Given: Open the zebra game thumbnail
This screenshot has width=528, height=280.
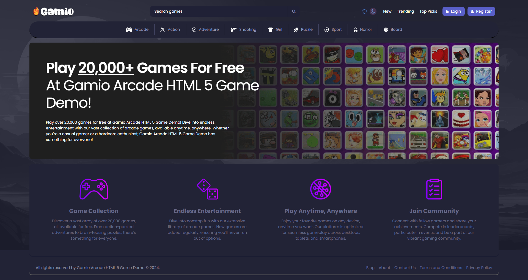Looking at the screenshot, I should tap(332, 119).
